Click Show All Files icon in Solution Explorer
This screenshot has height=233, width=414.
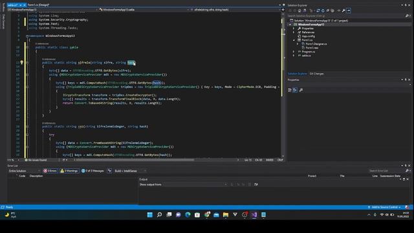[332, 10]
